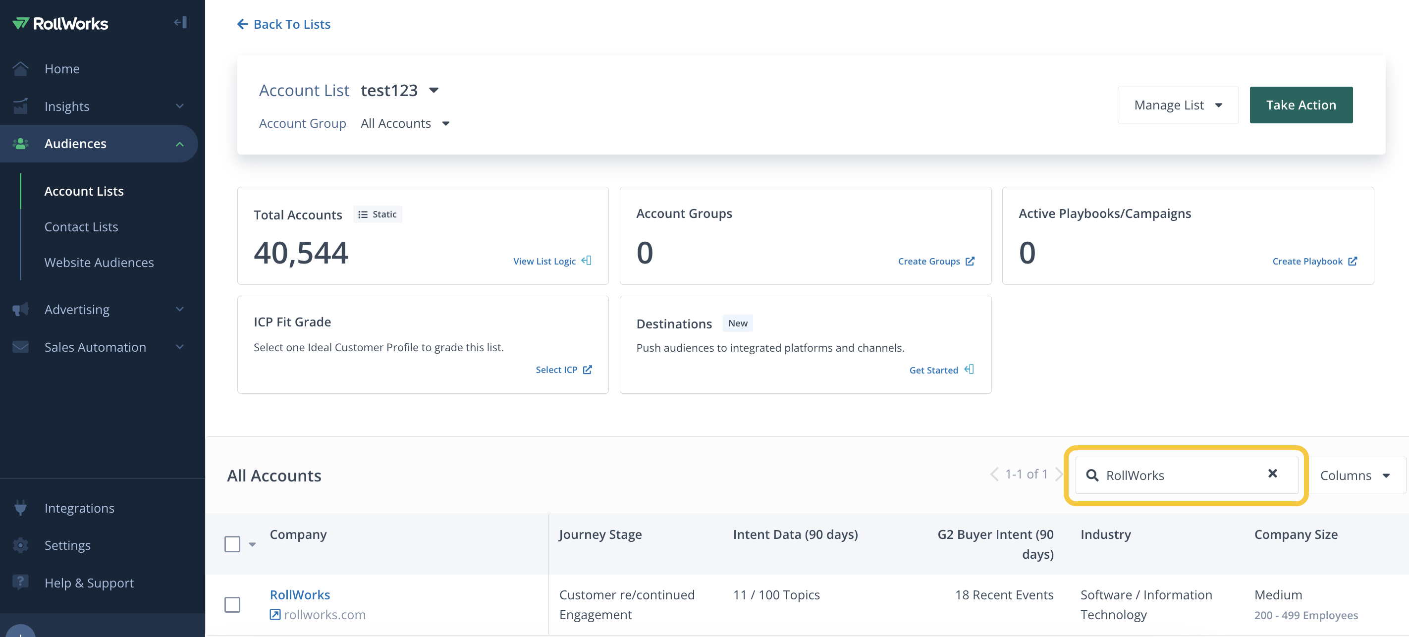This screenshot has height=637, width=1409.
Task: Click the search magnifier icon
Action: click(x=1092, y=475)
